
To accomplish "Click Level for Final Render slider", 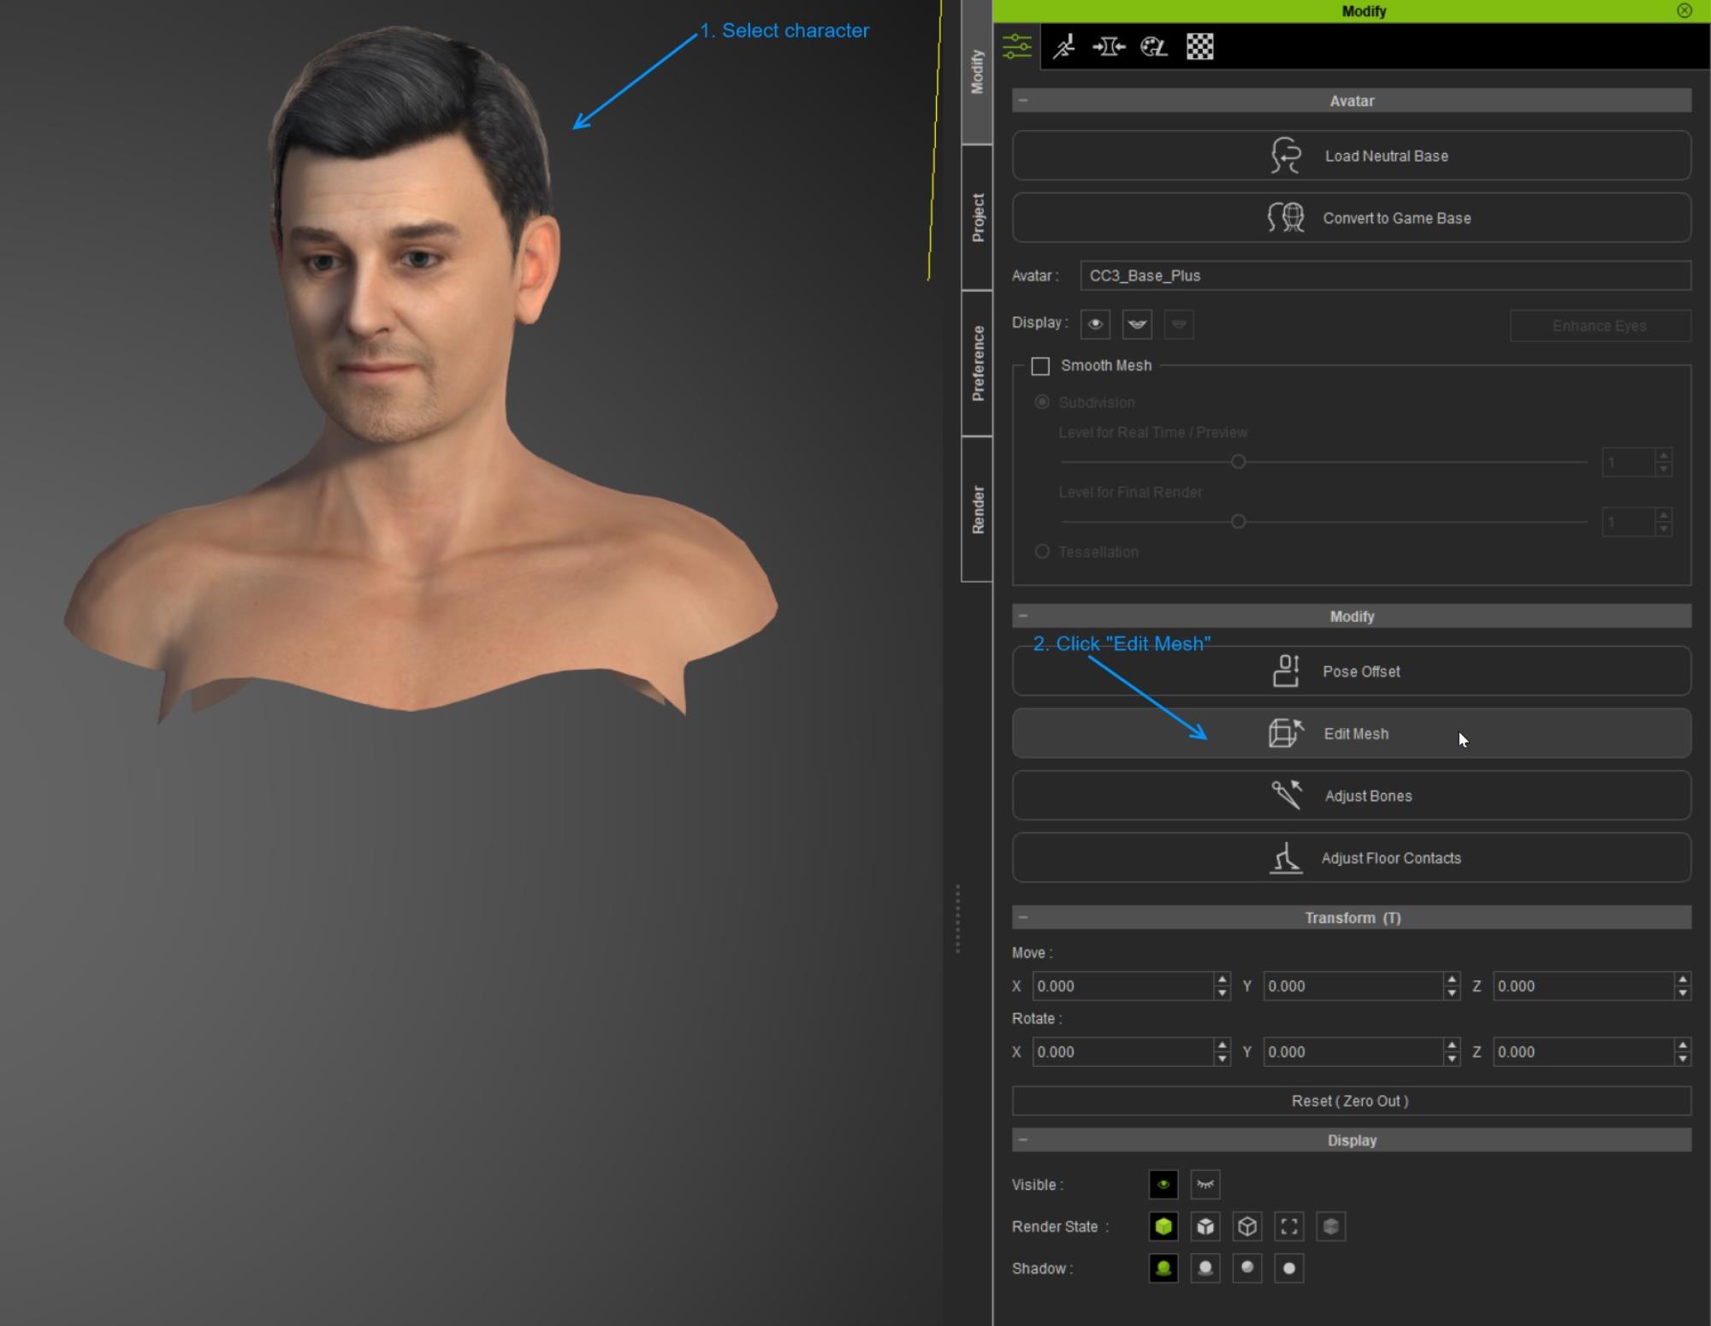I will 1323,522.
